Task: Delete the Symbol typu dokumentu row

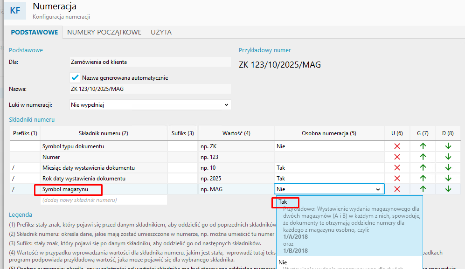Action: [x=397, y=146]
